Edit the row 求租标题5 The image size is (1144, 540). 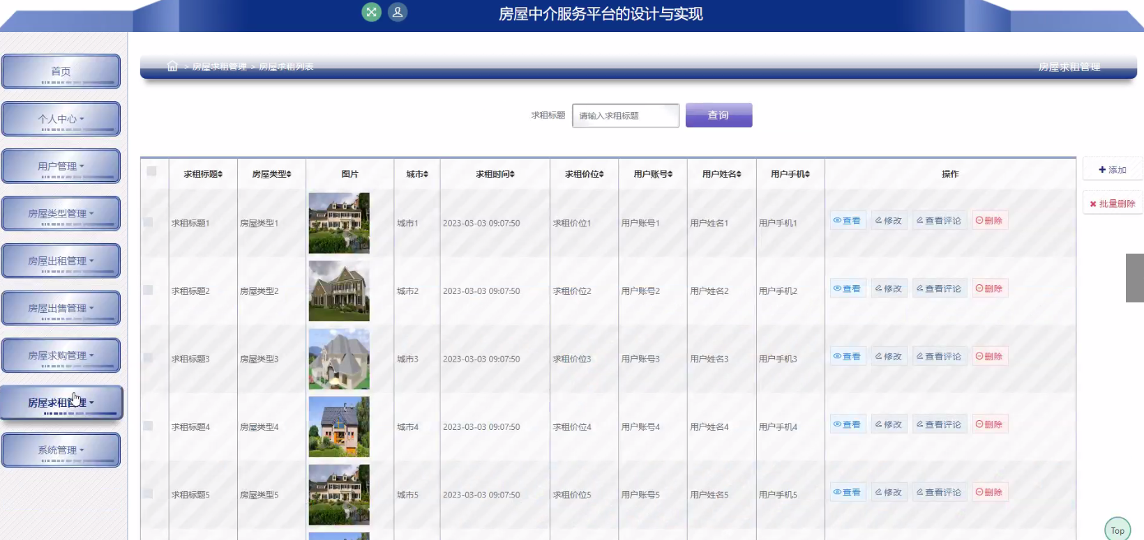889,492
